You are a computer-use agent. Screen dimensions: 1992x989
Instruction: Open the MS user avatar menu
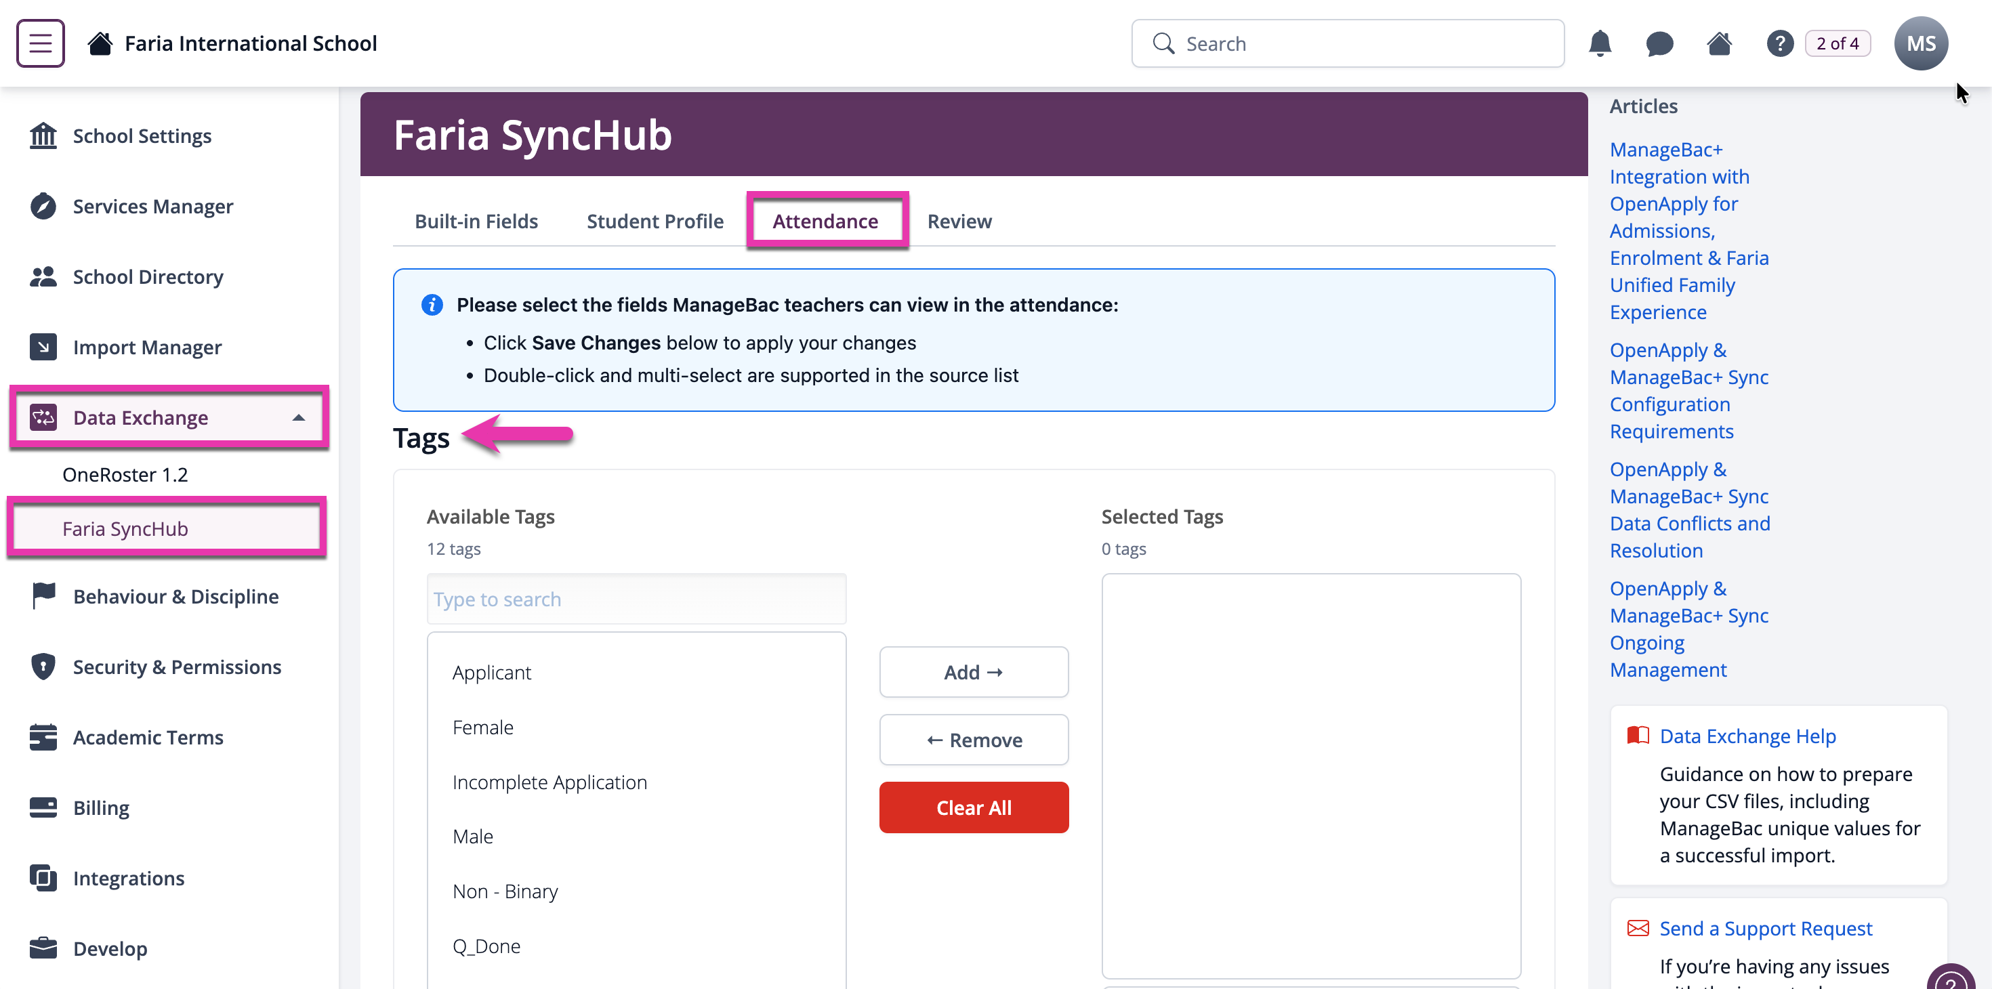(1921, 43)
